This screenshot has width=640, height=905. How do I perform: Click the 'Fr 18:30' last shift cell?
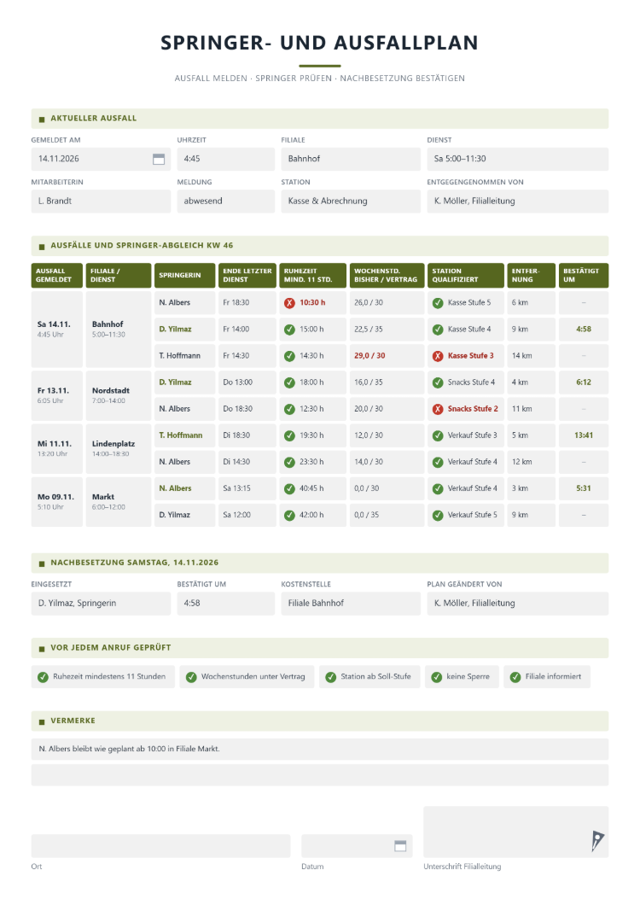coord(247,303)
